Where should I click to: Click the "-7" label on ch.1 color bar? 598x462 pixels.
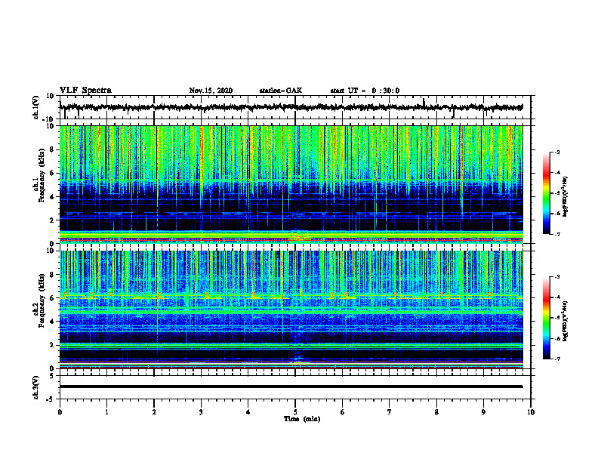tap(557, 234)
